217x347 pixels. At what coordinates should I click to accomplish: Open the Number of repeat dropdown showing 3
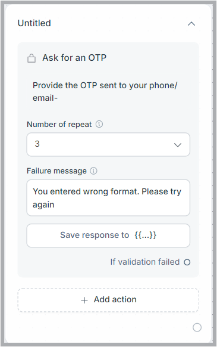pyautogui.click(x=108, y=144)
